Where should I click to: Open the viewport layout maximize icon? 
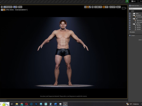tap(124, 8)
